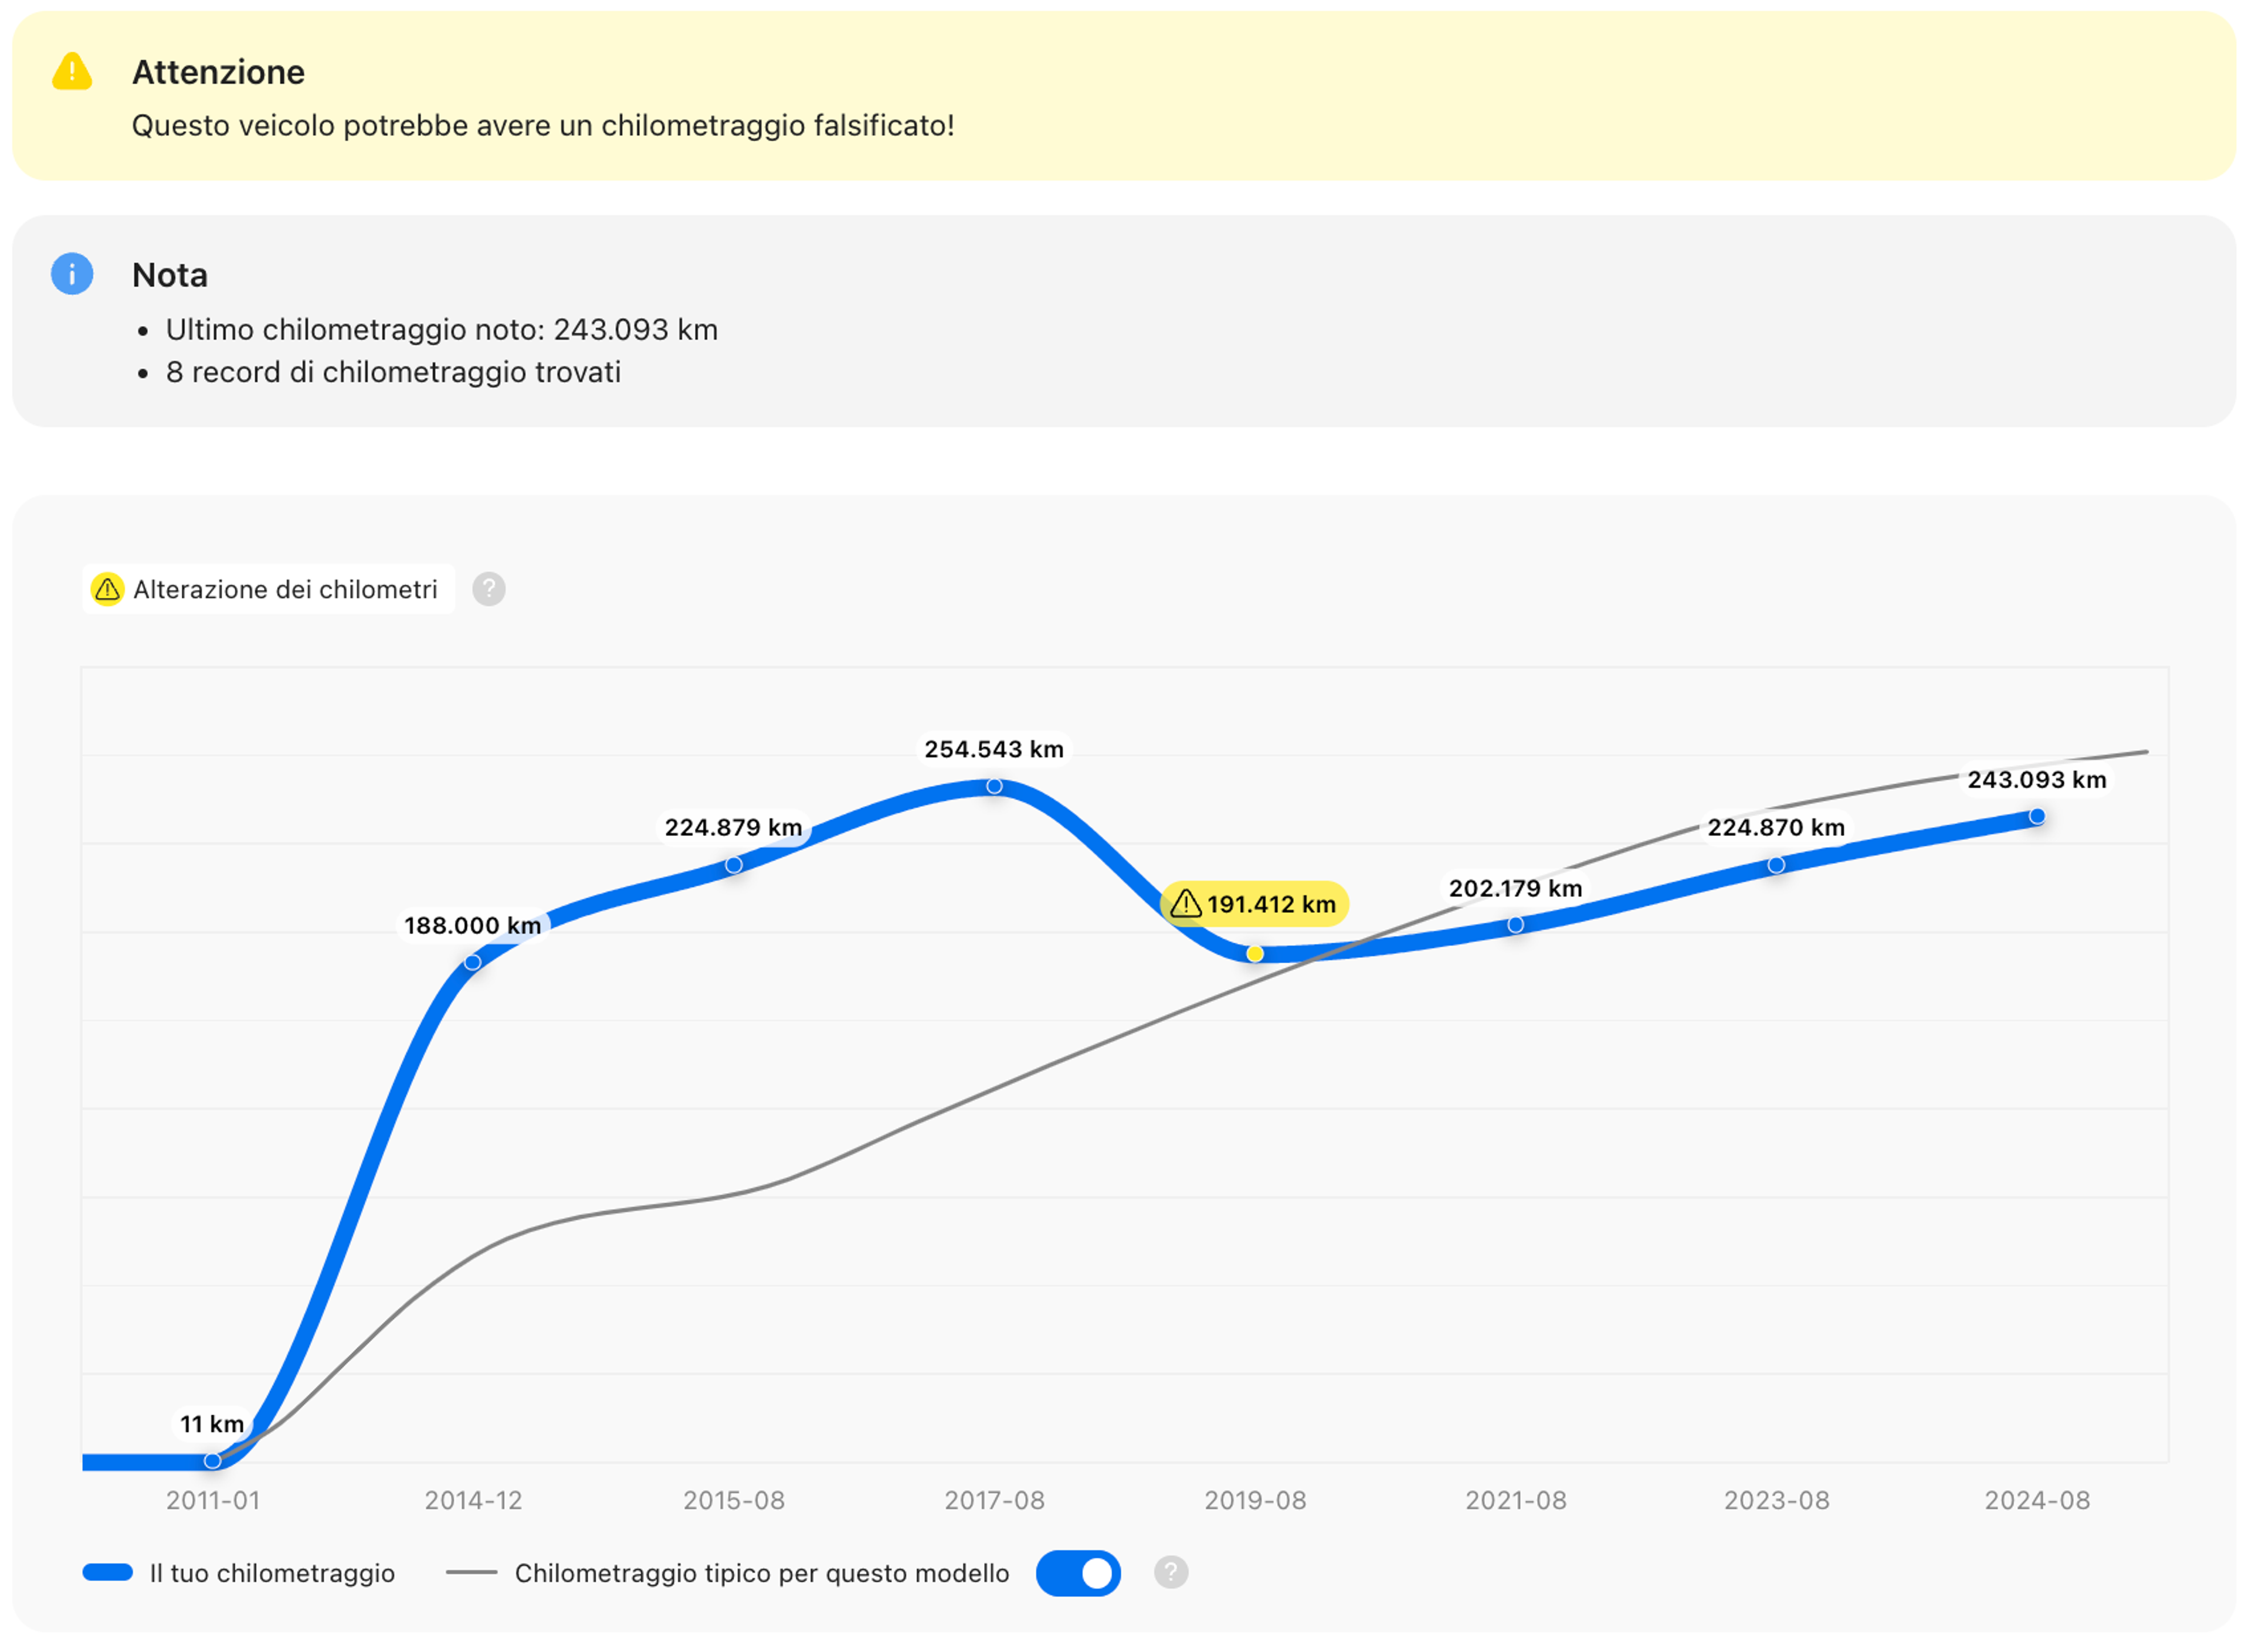Viewport: 2252px width, 1652px height.
Task: Click 8 record di chilometraggio trovati line
Action: [393, 372]
